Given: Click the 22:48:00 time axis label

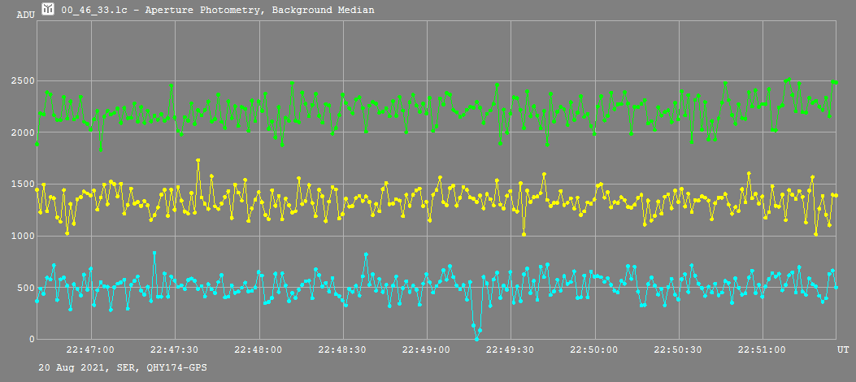Looking at the screenshot, I should (259, 349).
